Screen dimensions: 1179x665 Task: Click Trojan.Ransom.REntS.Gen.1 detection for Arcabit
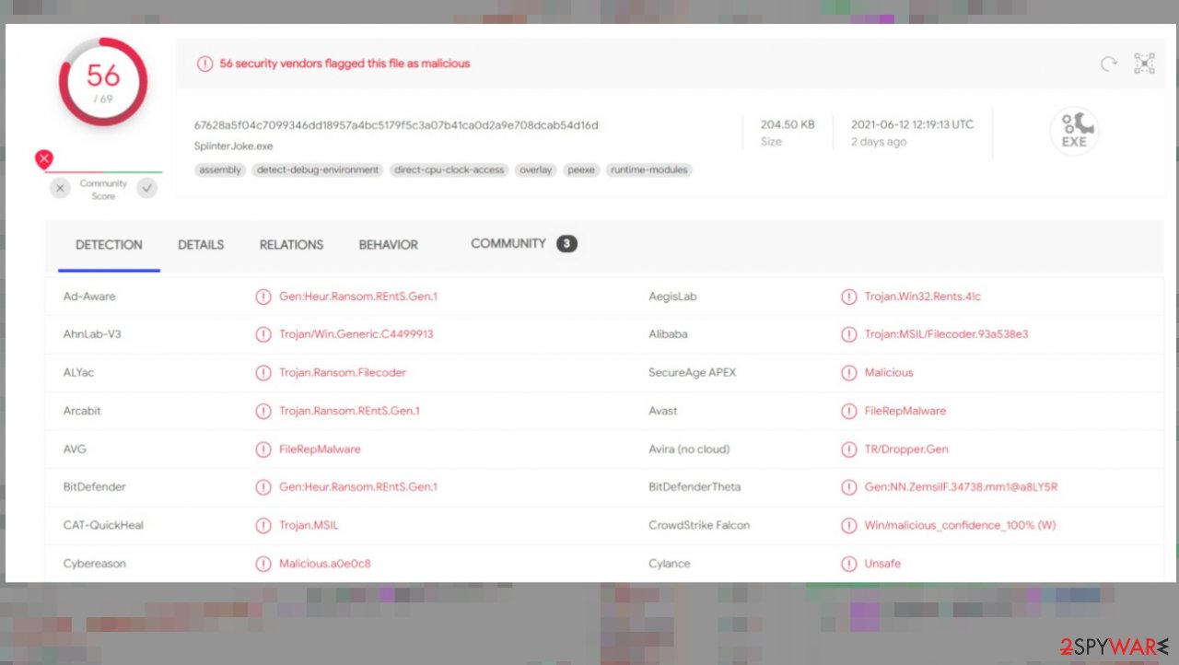point(349,411)
